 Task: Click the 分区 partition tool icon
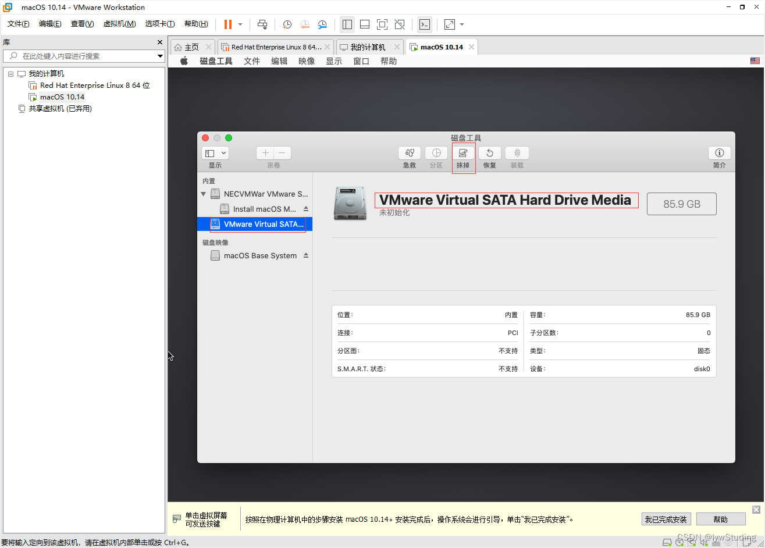(436, 153)
